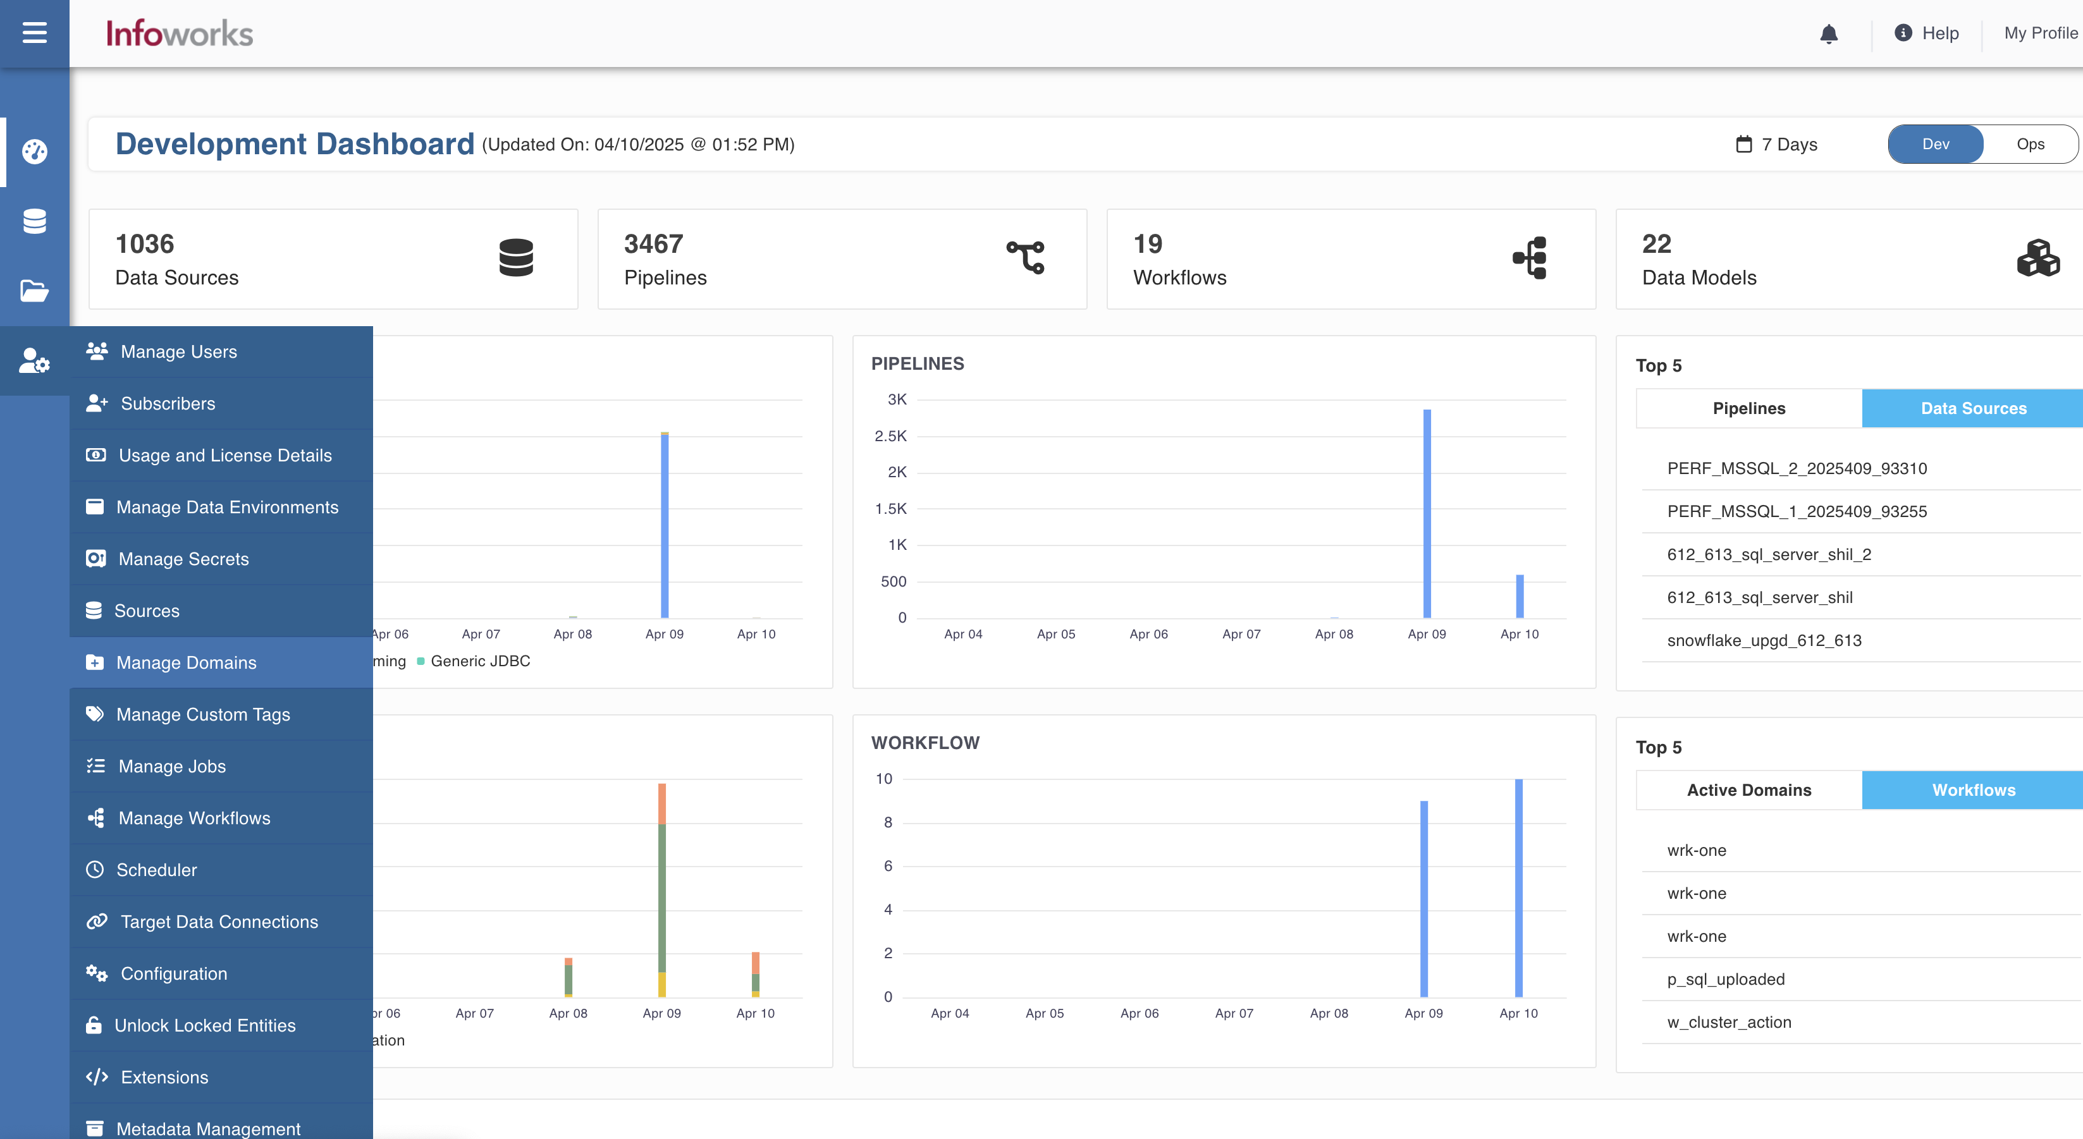This screenshot has width=2083, height=1139.
Task: Click the Unlock Locked Entities padlock icon
Action: pos(94,1024)
